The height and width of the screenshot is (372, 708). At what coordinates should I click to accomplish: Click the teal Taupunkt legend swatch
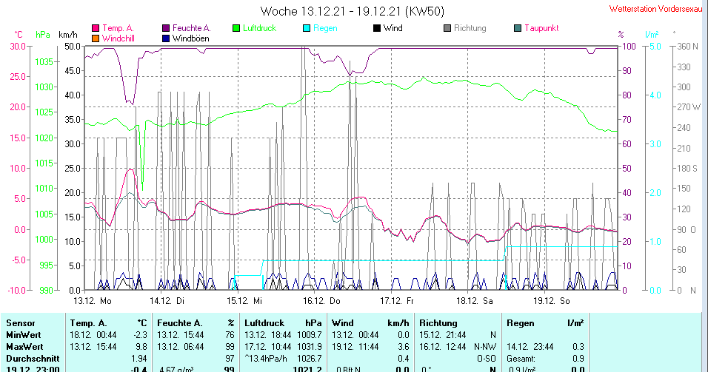click(518, 29)
